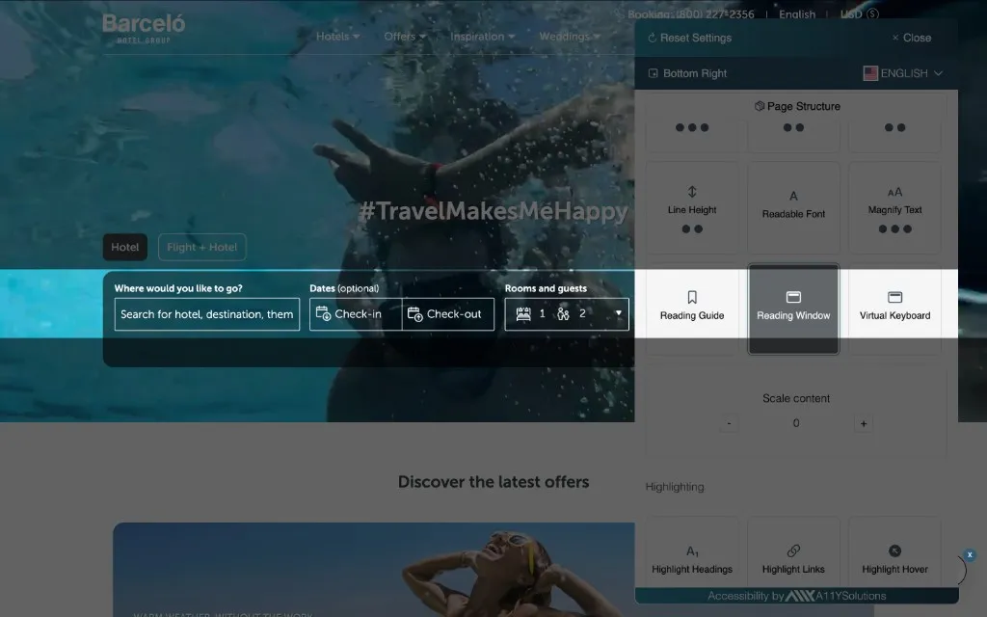The image size is (987, 617).
Task: Switch to the Flight + Hotel tab
Action: (x=201, y=248)
